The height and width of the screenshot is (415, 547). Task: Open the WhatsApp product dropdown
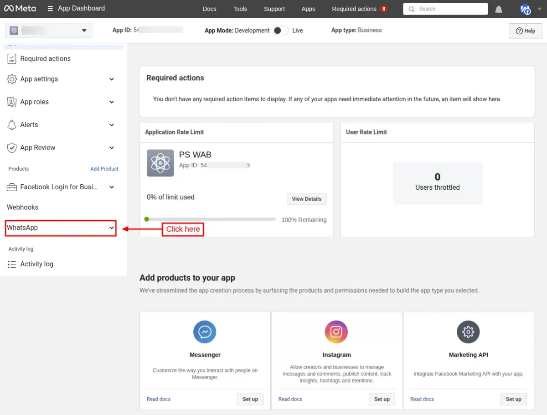pyautogui.click(x=61, y=228)
